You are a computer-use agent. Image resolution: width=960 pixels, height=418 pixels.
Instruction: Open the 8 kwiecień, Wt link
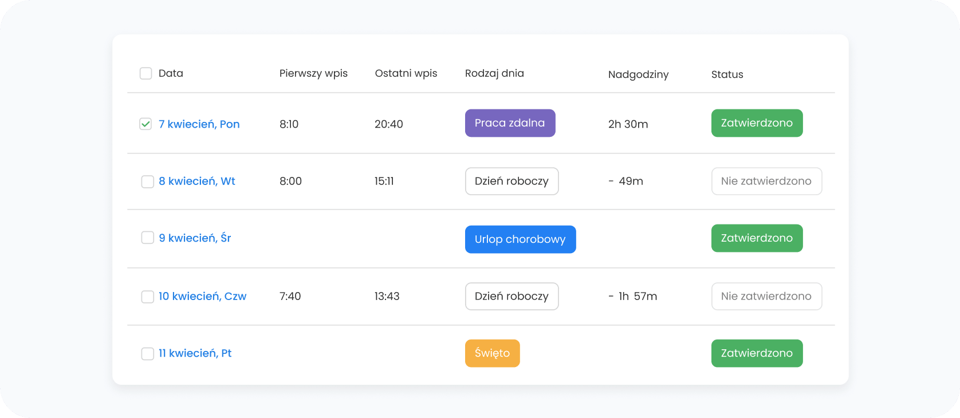(197, 181)
